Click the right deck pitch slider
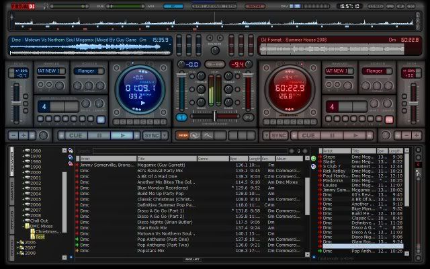This screenshot has width=430, height=269. point(413,104)
